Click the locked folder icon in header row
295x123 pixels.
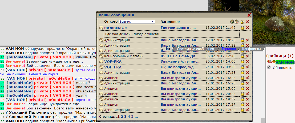coord(242,22)
